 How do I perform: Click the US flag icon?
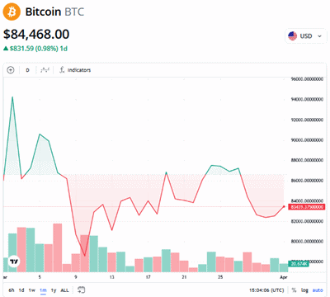click(x=292, y=36)
